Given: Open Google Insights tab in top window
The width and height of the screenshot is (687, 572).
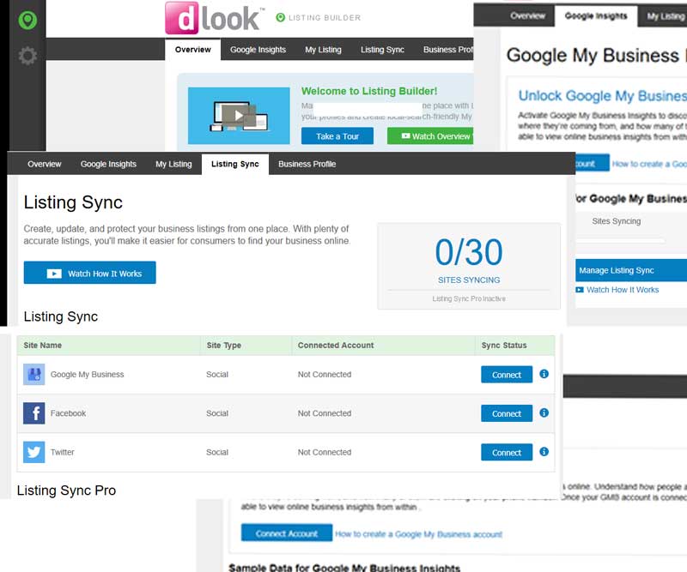Looking at the screenshot, I should point(258,50).
